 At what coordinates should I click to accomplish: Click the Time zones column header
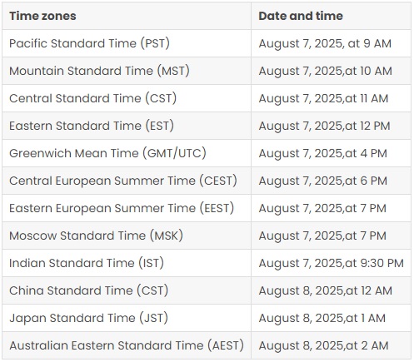[x=127, y=16]
